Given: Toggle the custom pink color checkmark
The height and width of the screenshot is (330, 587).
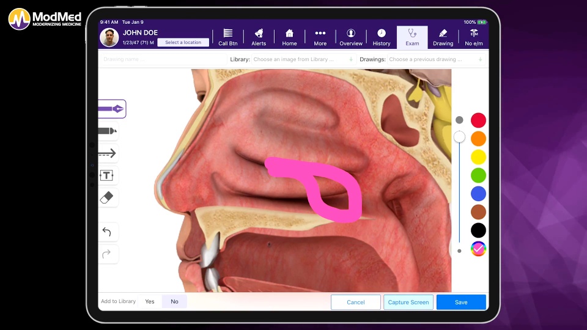Looking at the screenshot, I should [x=478, y=249].
